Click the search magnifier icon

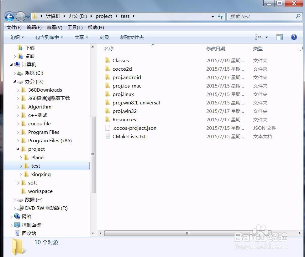coord(298,16)
